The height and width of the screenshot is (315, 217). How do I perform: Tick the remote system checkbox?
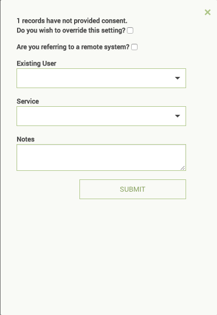134,47
